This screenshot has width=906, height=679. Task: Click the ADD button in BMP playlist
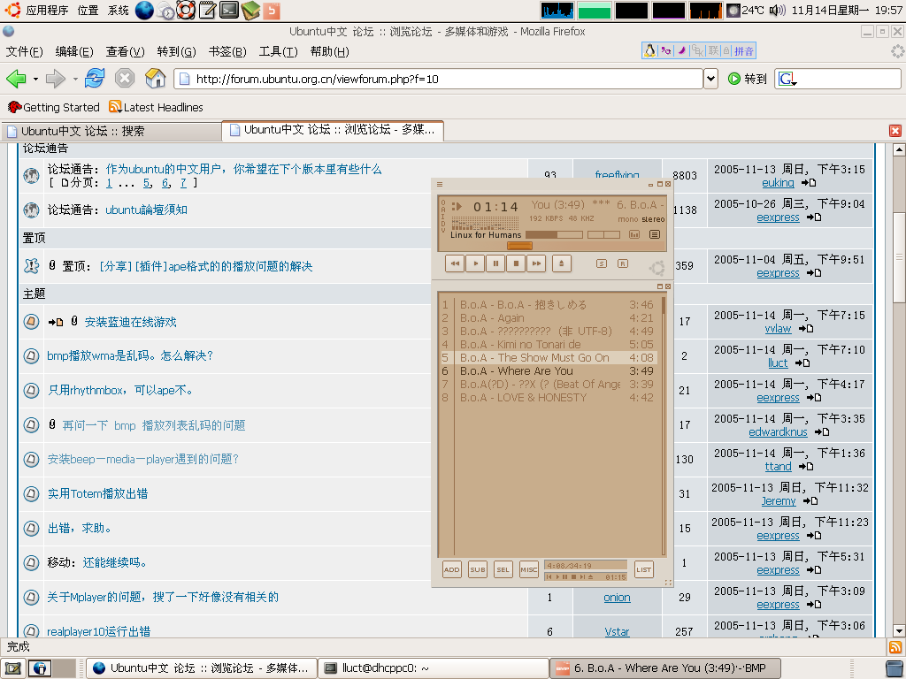point(452,569)
